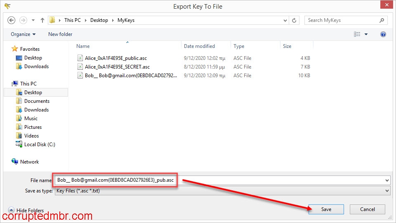Viewport: 396px width, 223px height.
Task: Refresh the MyKeys folder view
Action: (x=294, y=20)
